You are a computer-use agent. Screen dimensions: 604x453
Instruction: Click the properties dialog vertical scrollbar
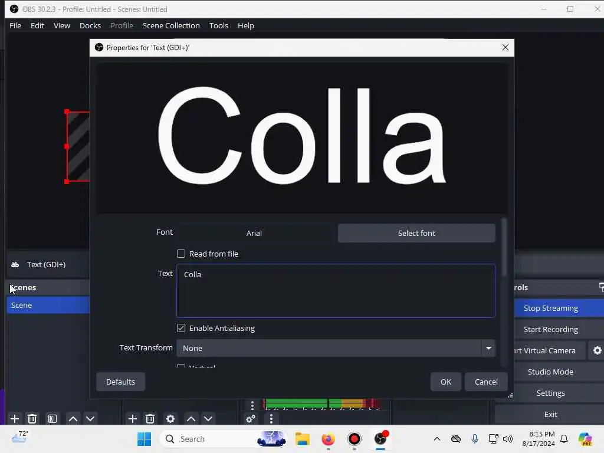coord(504,247)
